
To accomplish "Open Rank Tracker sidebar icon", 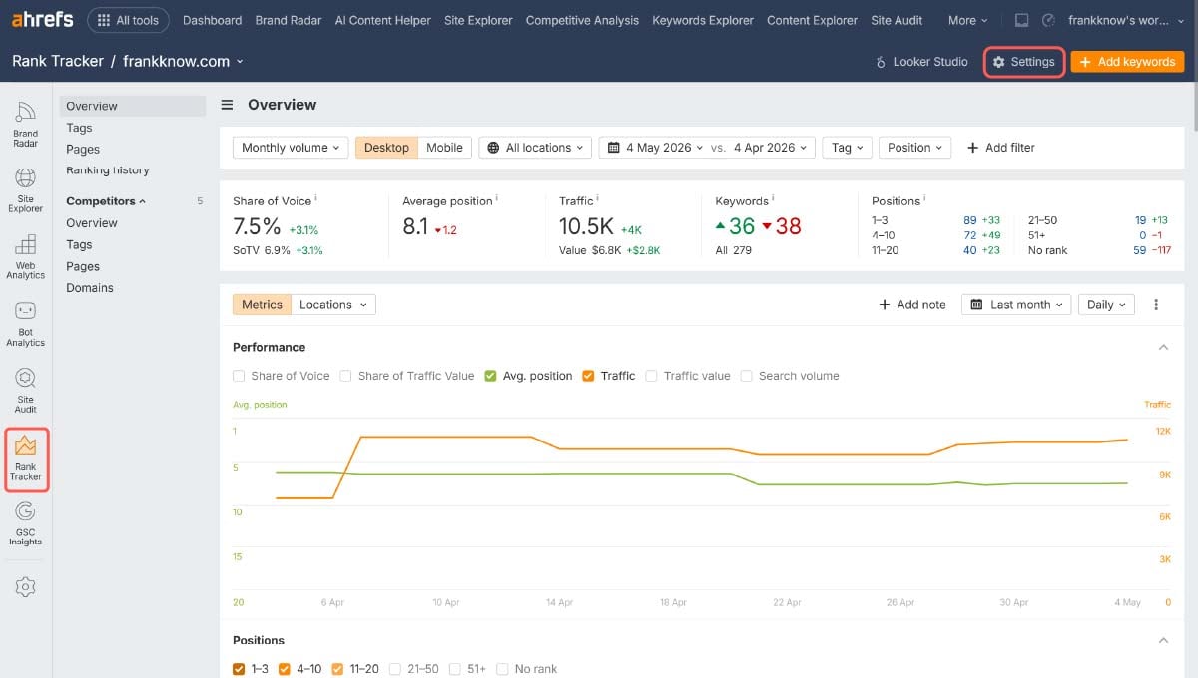I will 26,459.
